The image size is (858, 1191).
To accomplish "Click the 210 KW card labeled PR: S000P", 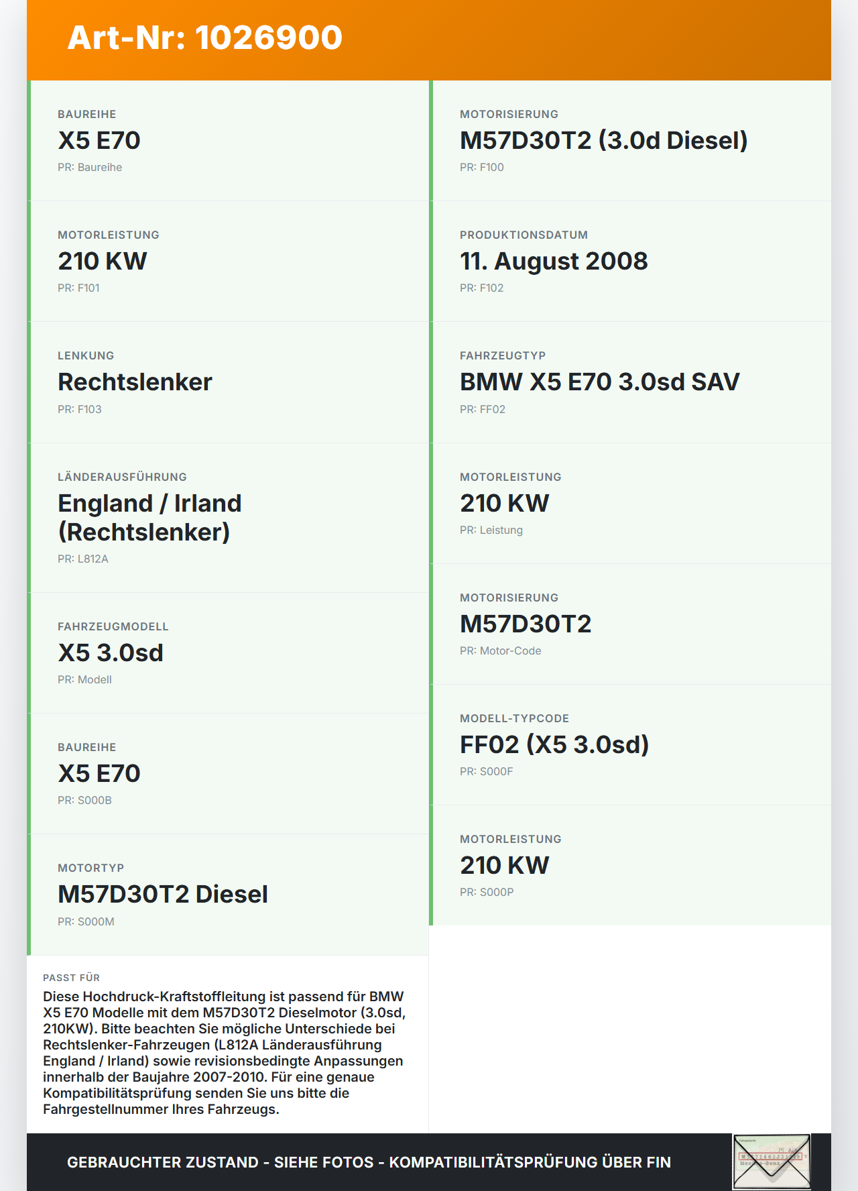I will tap(630, 866).
